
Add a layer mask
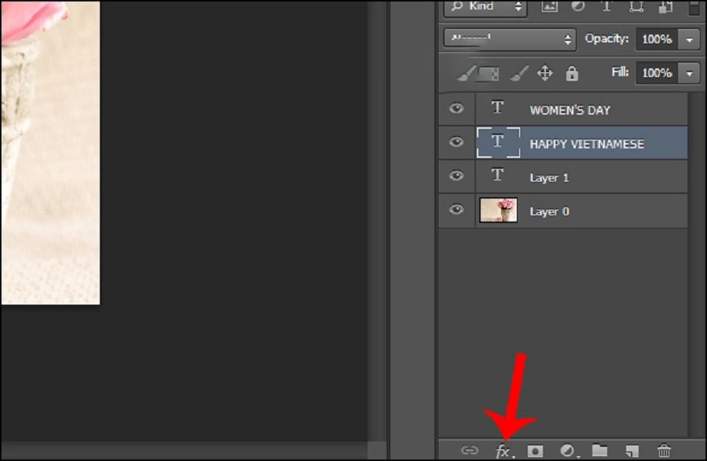pyautogui.click(x=535, y=451)
